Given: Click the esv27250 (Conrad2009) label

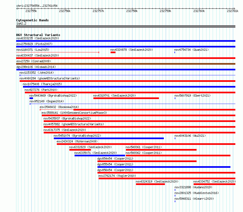Looking at the screenshot, I should pyautogui.click(x=34, y=61).
